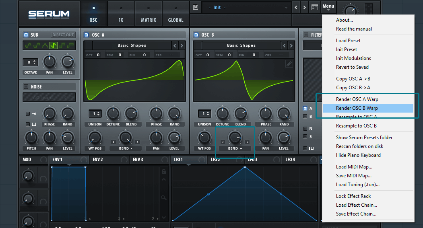This screenshot has width=423, height=228.
Task: Toggle filter routing for B
Action: coord(305,117)
